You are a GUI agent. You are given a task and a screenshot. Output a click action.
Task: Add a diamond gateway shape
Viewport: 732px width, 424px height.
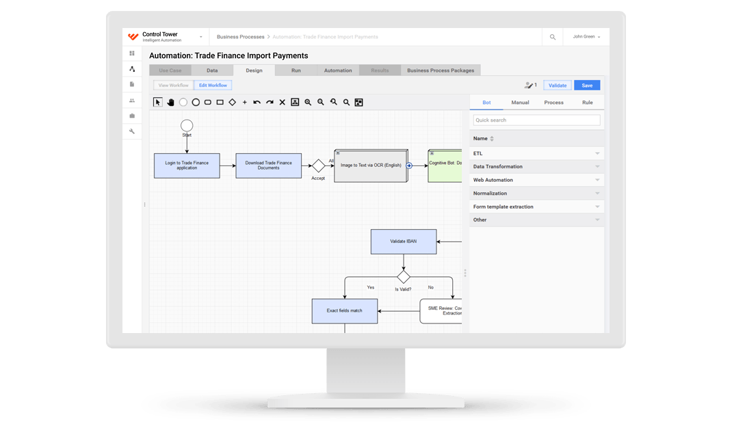(232, 102)
